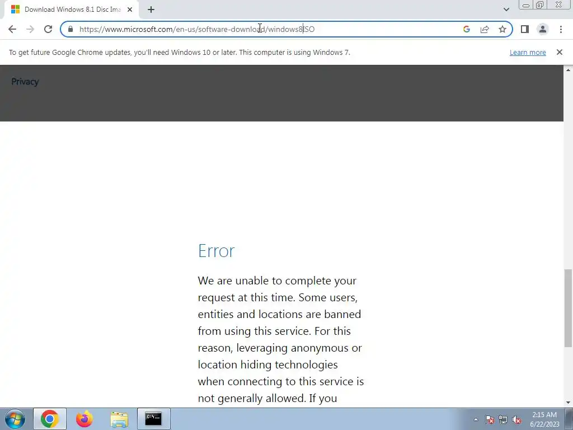Open the clock showing 2:15 AM

[544, 419]
